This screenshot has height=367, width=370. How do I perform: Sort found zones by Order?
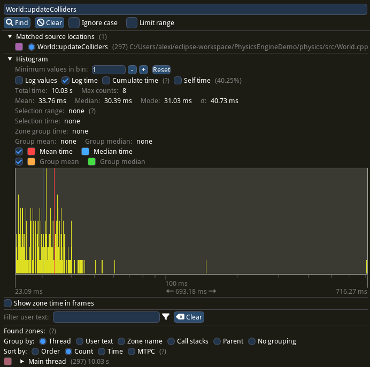(35, 352)
